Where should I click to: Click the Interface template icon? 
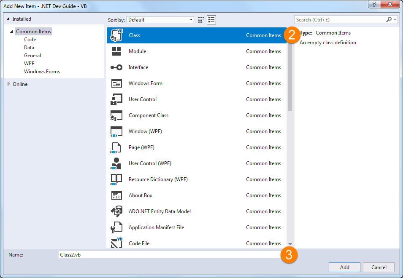[116, 67]
